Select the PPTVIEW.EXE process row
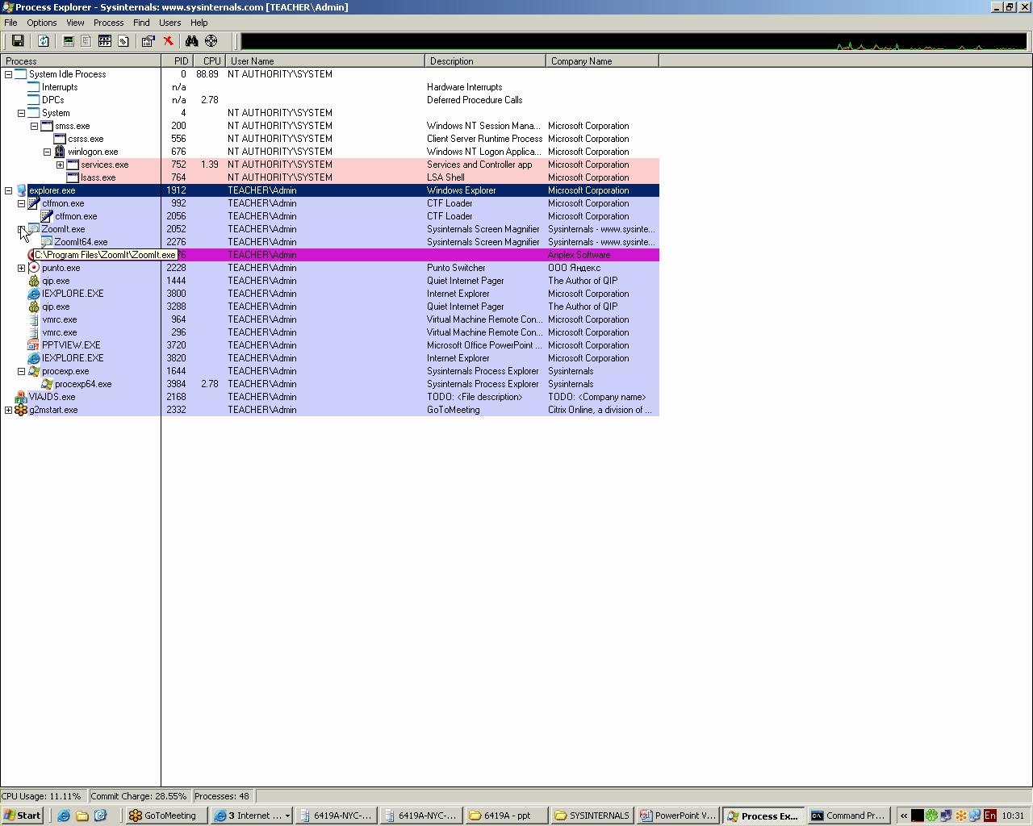Image resolution: width=1033 pixels, height=826 pixels. tap(330, 345)
